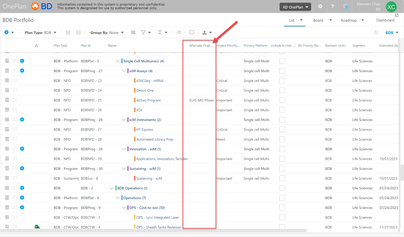Toggle checkbox for BDB Operations row
Screen dimensions: 404x237
(282, 188)
